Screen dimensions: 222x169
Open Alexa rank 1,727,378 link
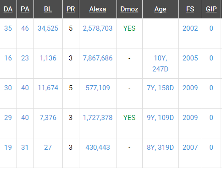[98, 118]
